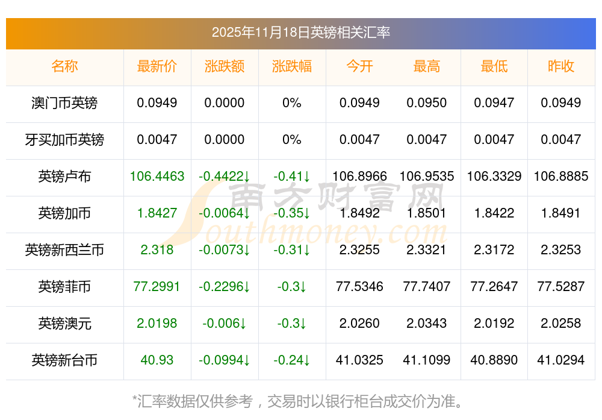The image size is (602, 420).
Task: Select the 英镑澳元 row name
Action: 64,324
